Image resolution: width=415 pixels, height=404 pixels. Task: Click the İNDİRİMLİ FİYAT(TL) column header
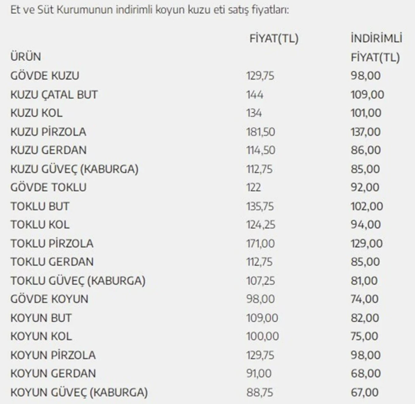(x=376, y=48)
